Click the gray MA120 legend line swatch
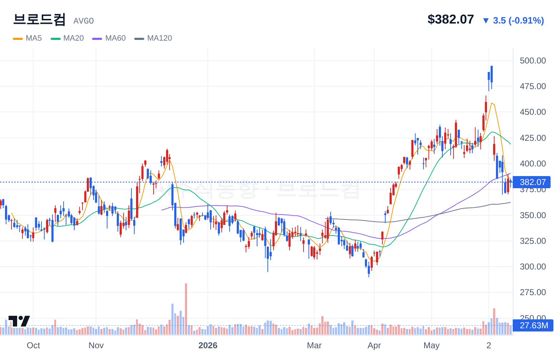This screenshot has height=355, width=557. [x=139, y=38]
